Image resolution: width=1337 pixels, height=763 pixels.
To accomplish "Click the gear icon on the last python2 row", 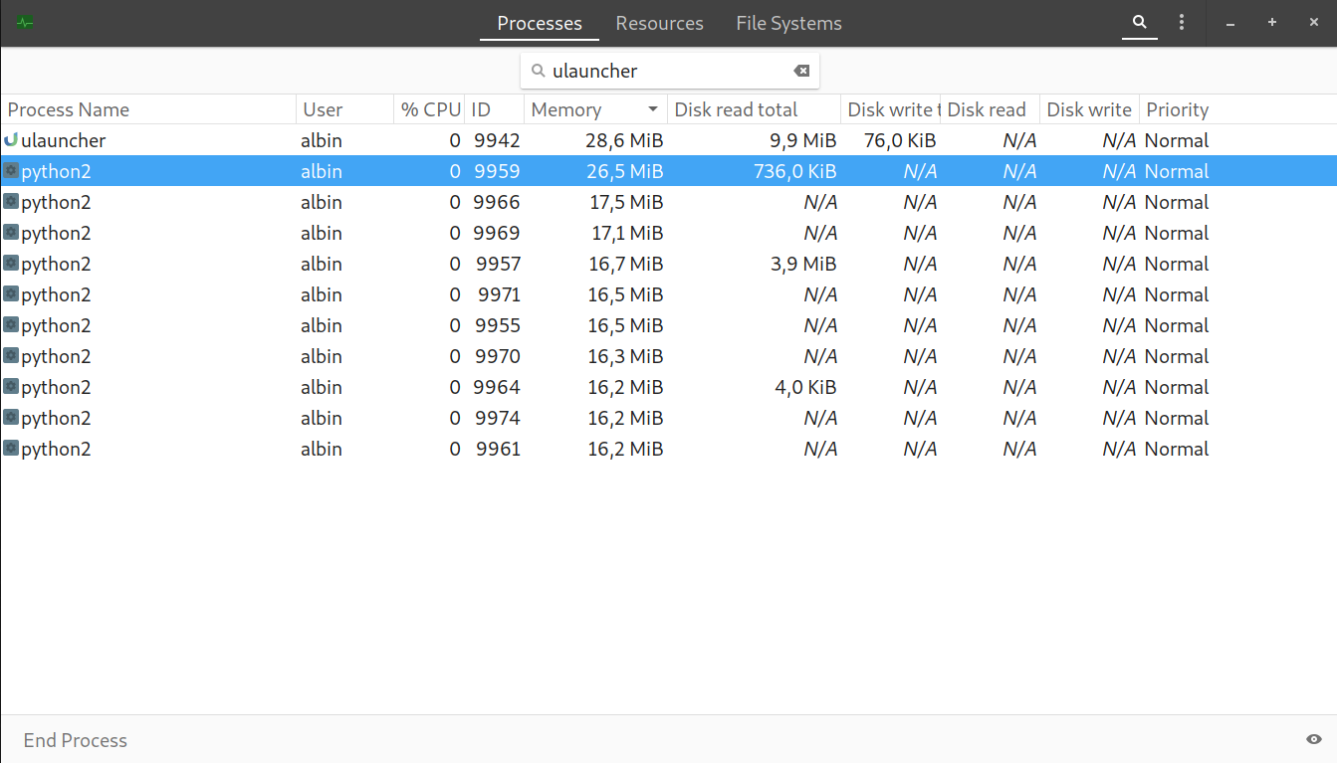I will click(x=11, y=449).
